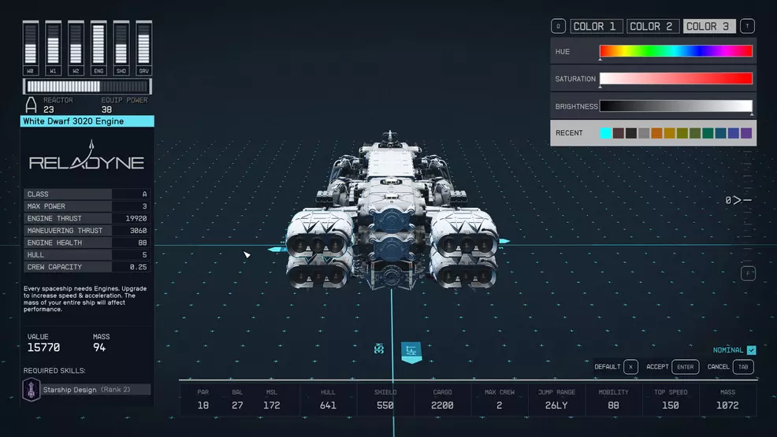Adjust the HUE rainbow slider
The width and height of the screenshot is (777, 437).
coord(676,51)
